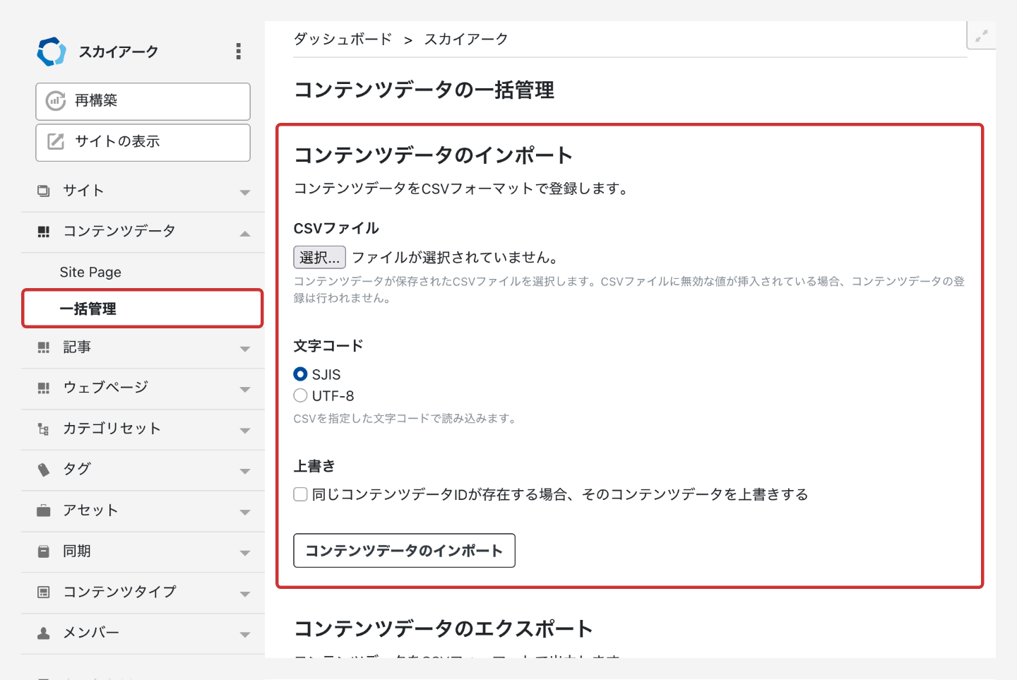
Task: Select the UTF-8 radio button
Action: (x=301, y=395)
